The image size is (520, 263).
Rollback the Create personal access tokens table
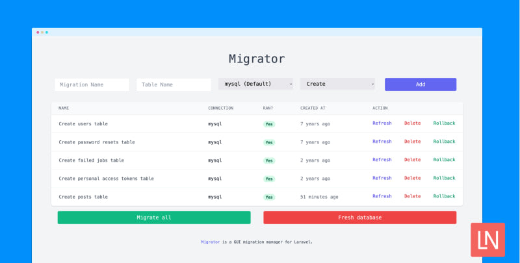coord(444,178)
